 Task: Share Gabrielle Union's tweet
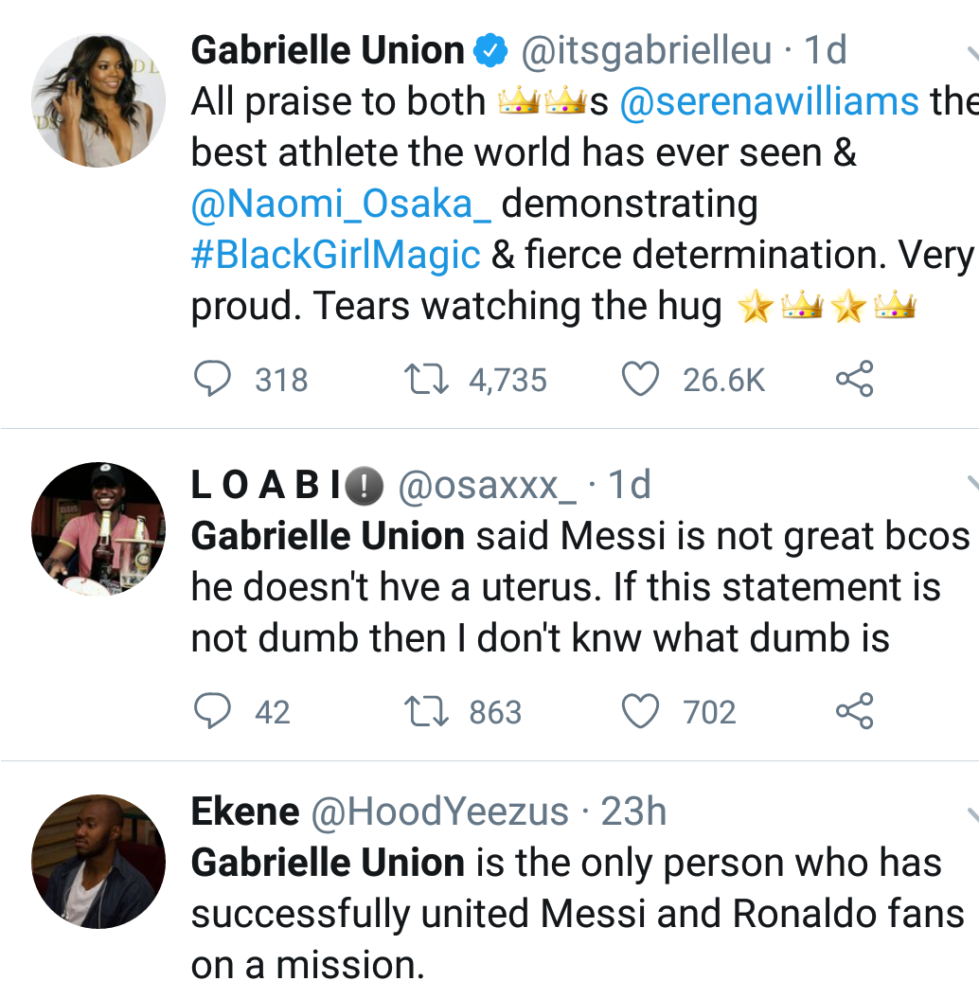coord(853,380)
